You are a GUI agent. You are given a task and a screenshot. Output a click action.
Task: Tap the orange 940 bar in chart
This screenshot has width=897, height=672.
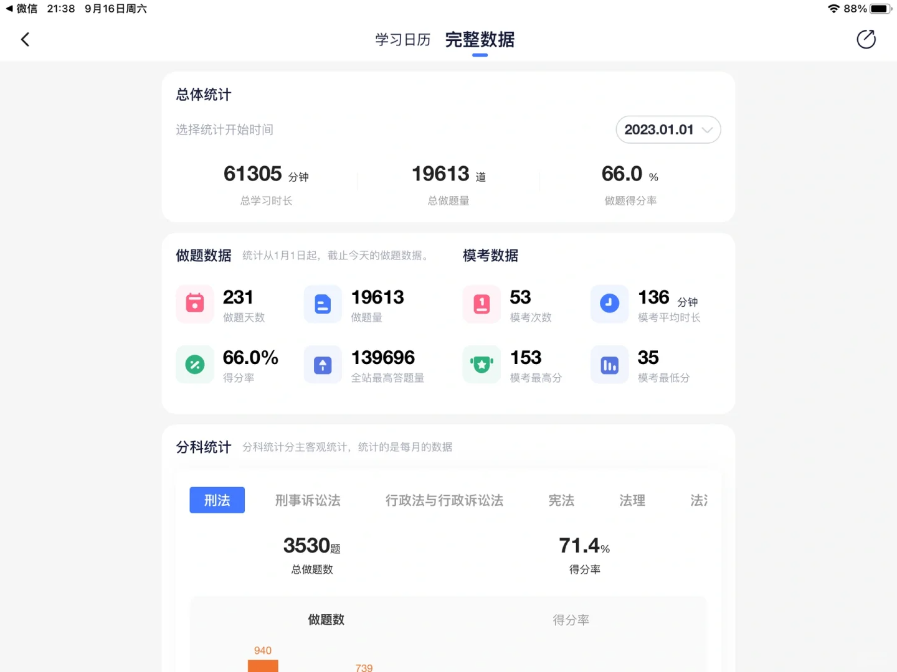(263, 666)
